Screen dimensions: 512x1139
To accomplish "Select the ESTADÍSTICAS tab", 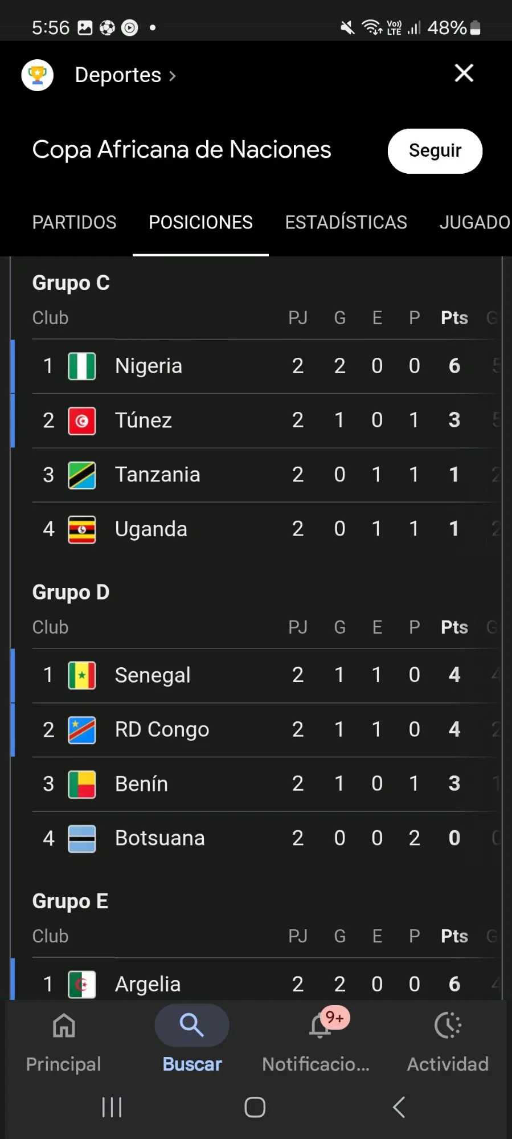I will 346,222.
